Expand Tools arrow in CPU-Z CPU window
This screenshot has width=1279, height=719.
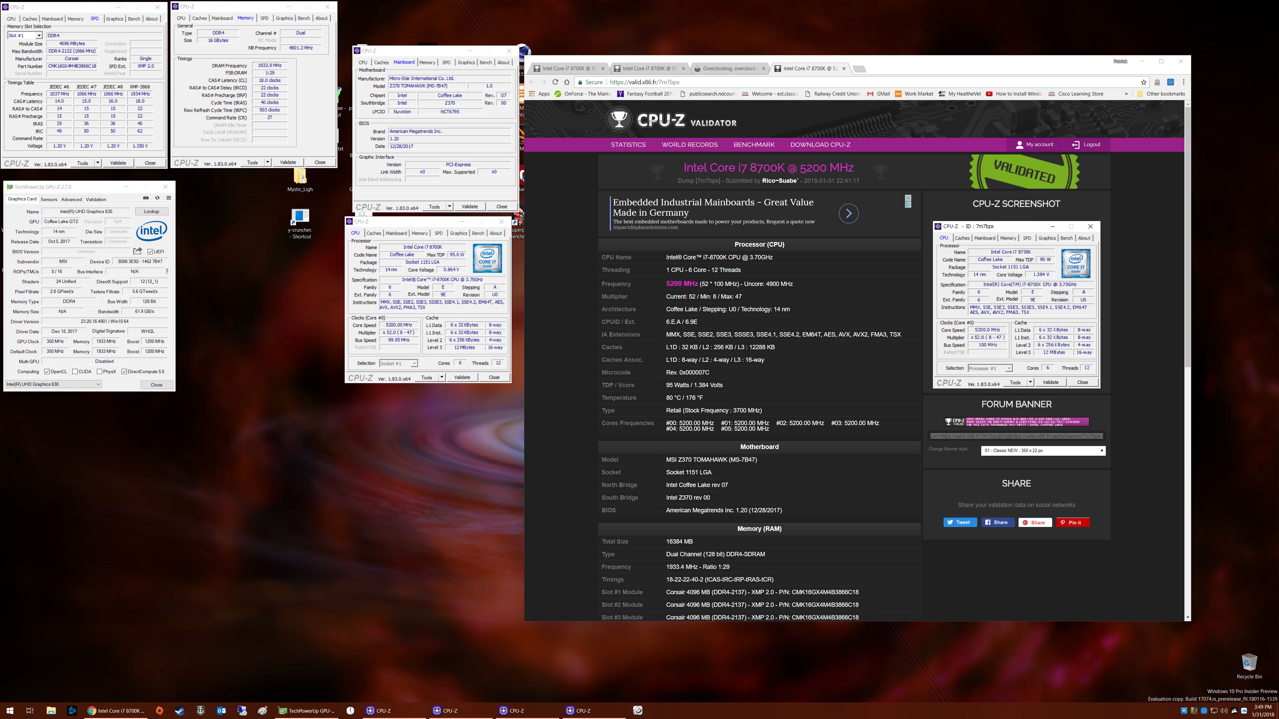[x=442, y=377]
